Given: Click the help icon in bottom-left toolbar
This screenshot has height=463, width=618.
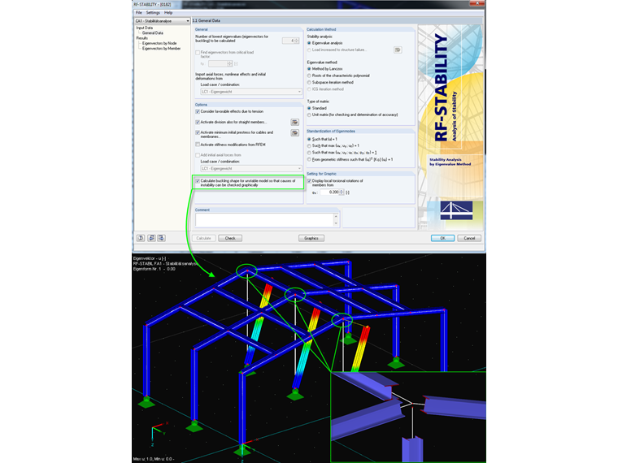Looking at the screenshot, I should pyautogui.click(x=141, y=238).
